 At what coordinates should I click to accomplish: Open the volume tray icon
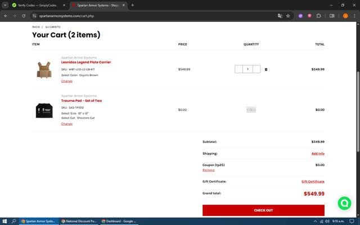pyautogui.click(x=327, y=221)
